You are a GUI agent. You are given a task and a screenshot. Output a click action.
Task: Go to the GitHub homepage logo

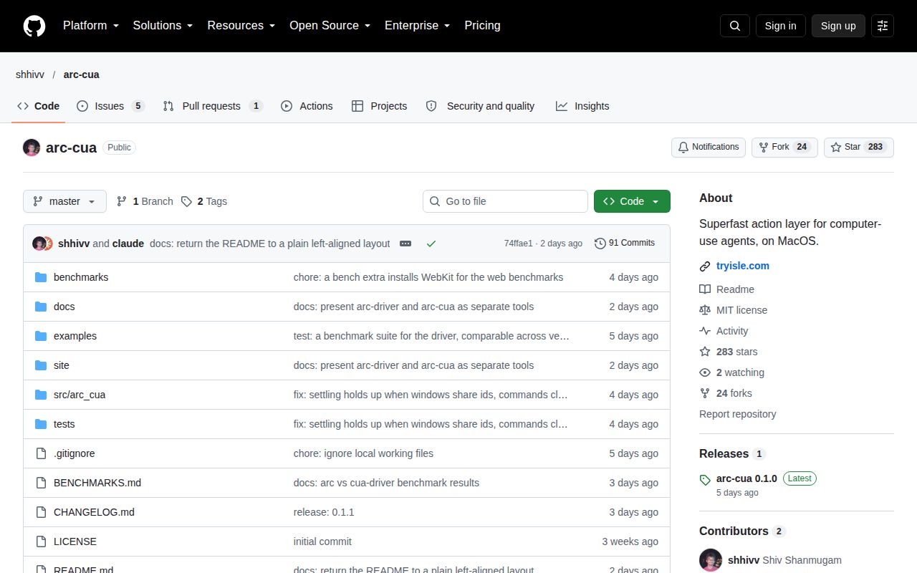pyautogui.click(x=34, y=26)
